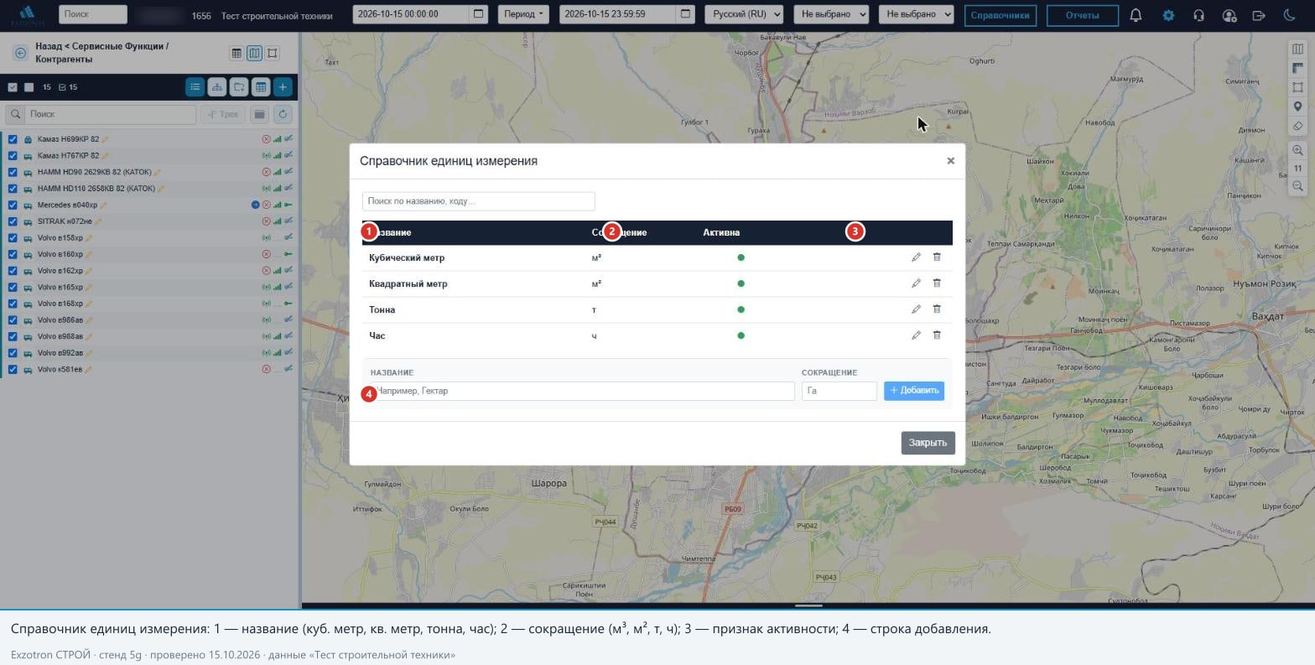This screenshot has height=665, width=1315.
Task: Refresh the vehicle list
Action: point(283,114)
